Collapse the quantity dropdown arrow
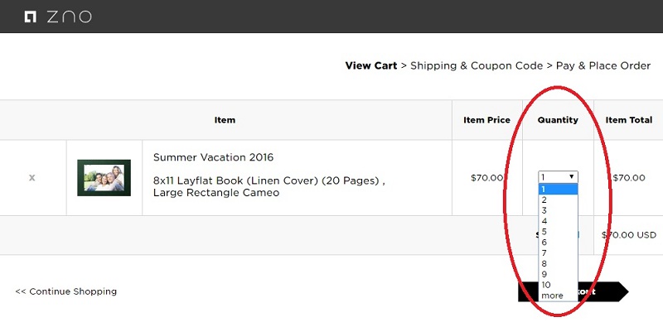 pyautogui.click(x=572, y=177)
